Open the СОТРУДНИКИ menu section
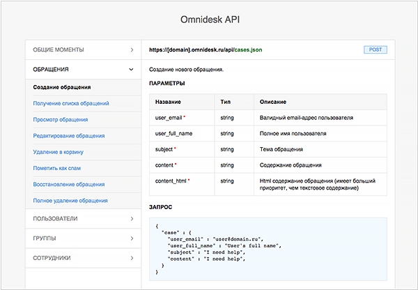Viewport: 418px width, 290px height. (x=83, y=258)
